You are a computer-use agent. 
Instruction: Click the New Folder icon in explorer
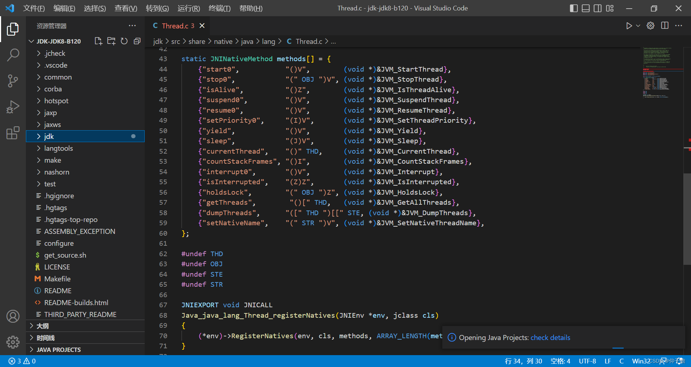pyautogui.click(x=111, y=41)
